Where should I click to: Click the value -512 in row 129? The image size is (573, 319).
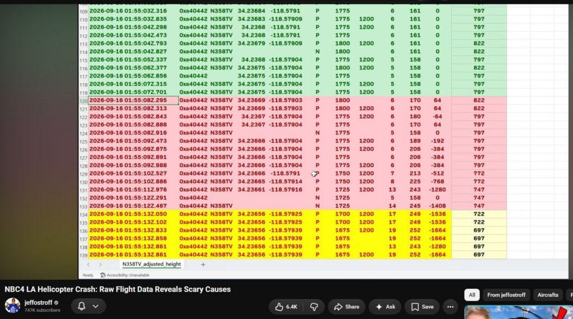pos(438,173)
